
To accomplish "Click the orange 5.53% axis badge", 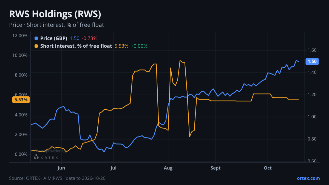I will point(21,100).
